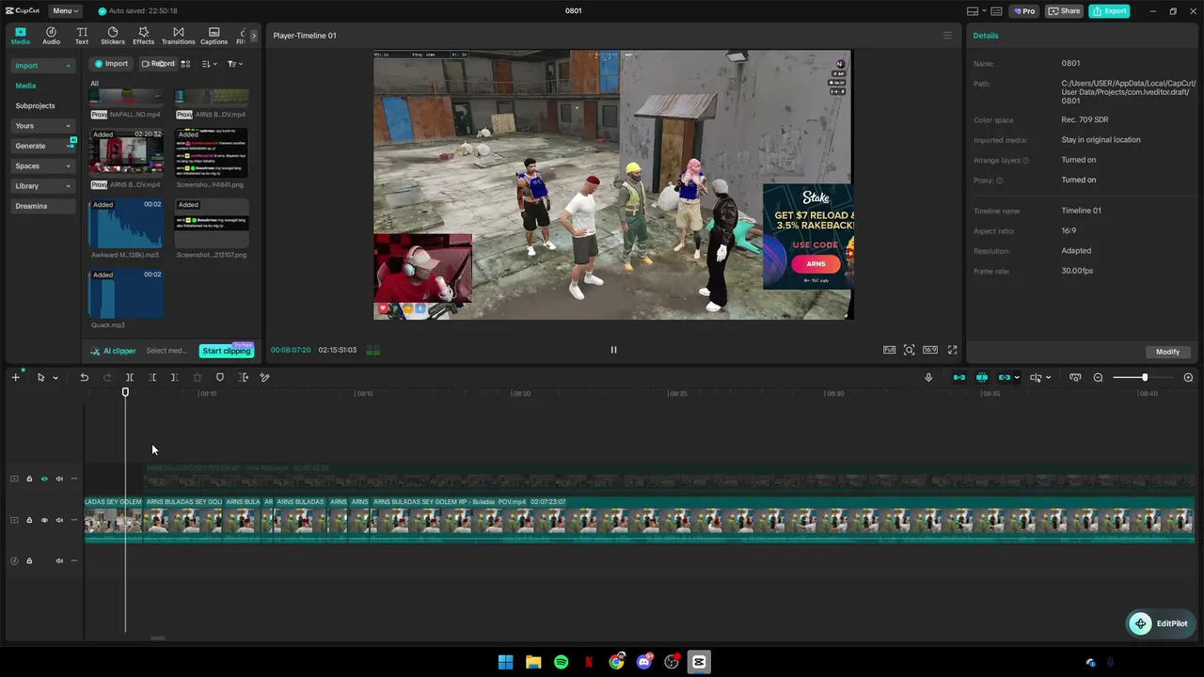
Task: Mute the main video track speaker
Action: tap(59, 520)
